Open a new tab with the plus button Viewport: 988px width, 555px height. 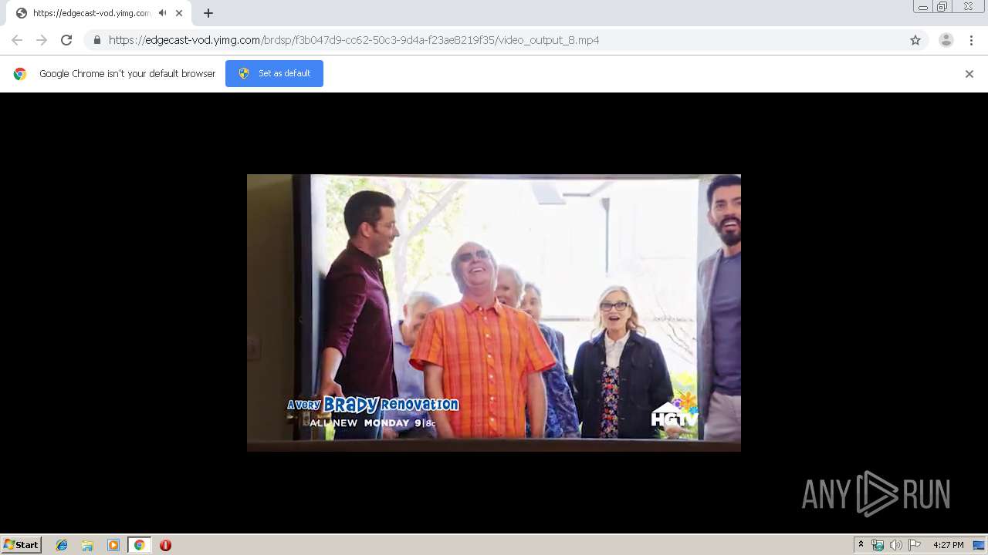pos(208,13)
